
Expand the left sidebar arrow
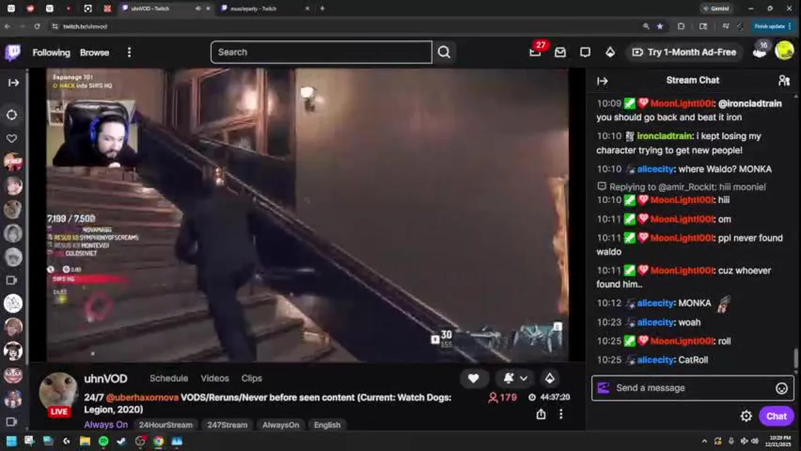(x=13, y=83)
